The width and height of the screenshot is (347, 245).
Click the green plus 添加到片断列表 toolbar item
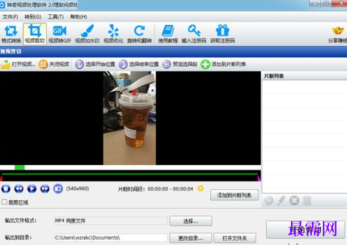pyautogui.click(x=223, y=65)
